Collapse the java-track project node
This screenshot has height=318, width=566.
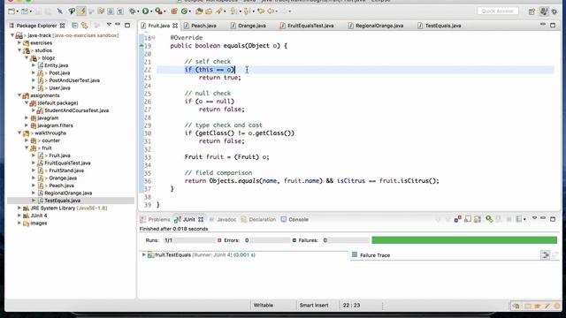[x=12, y=35]
